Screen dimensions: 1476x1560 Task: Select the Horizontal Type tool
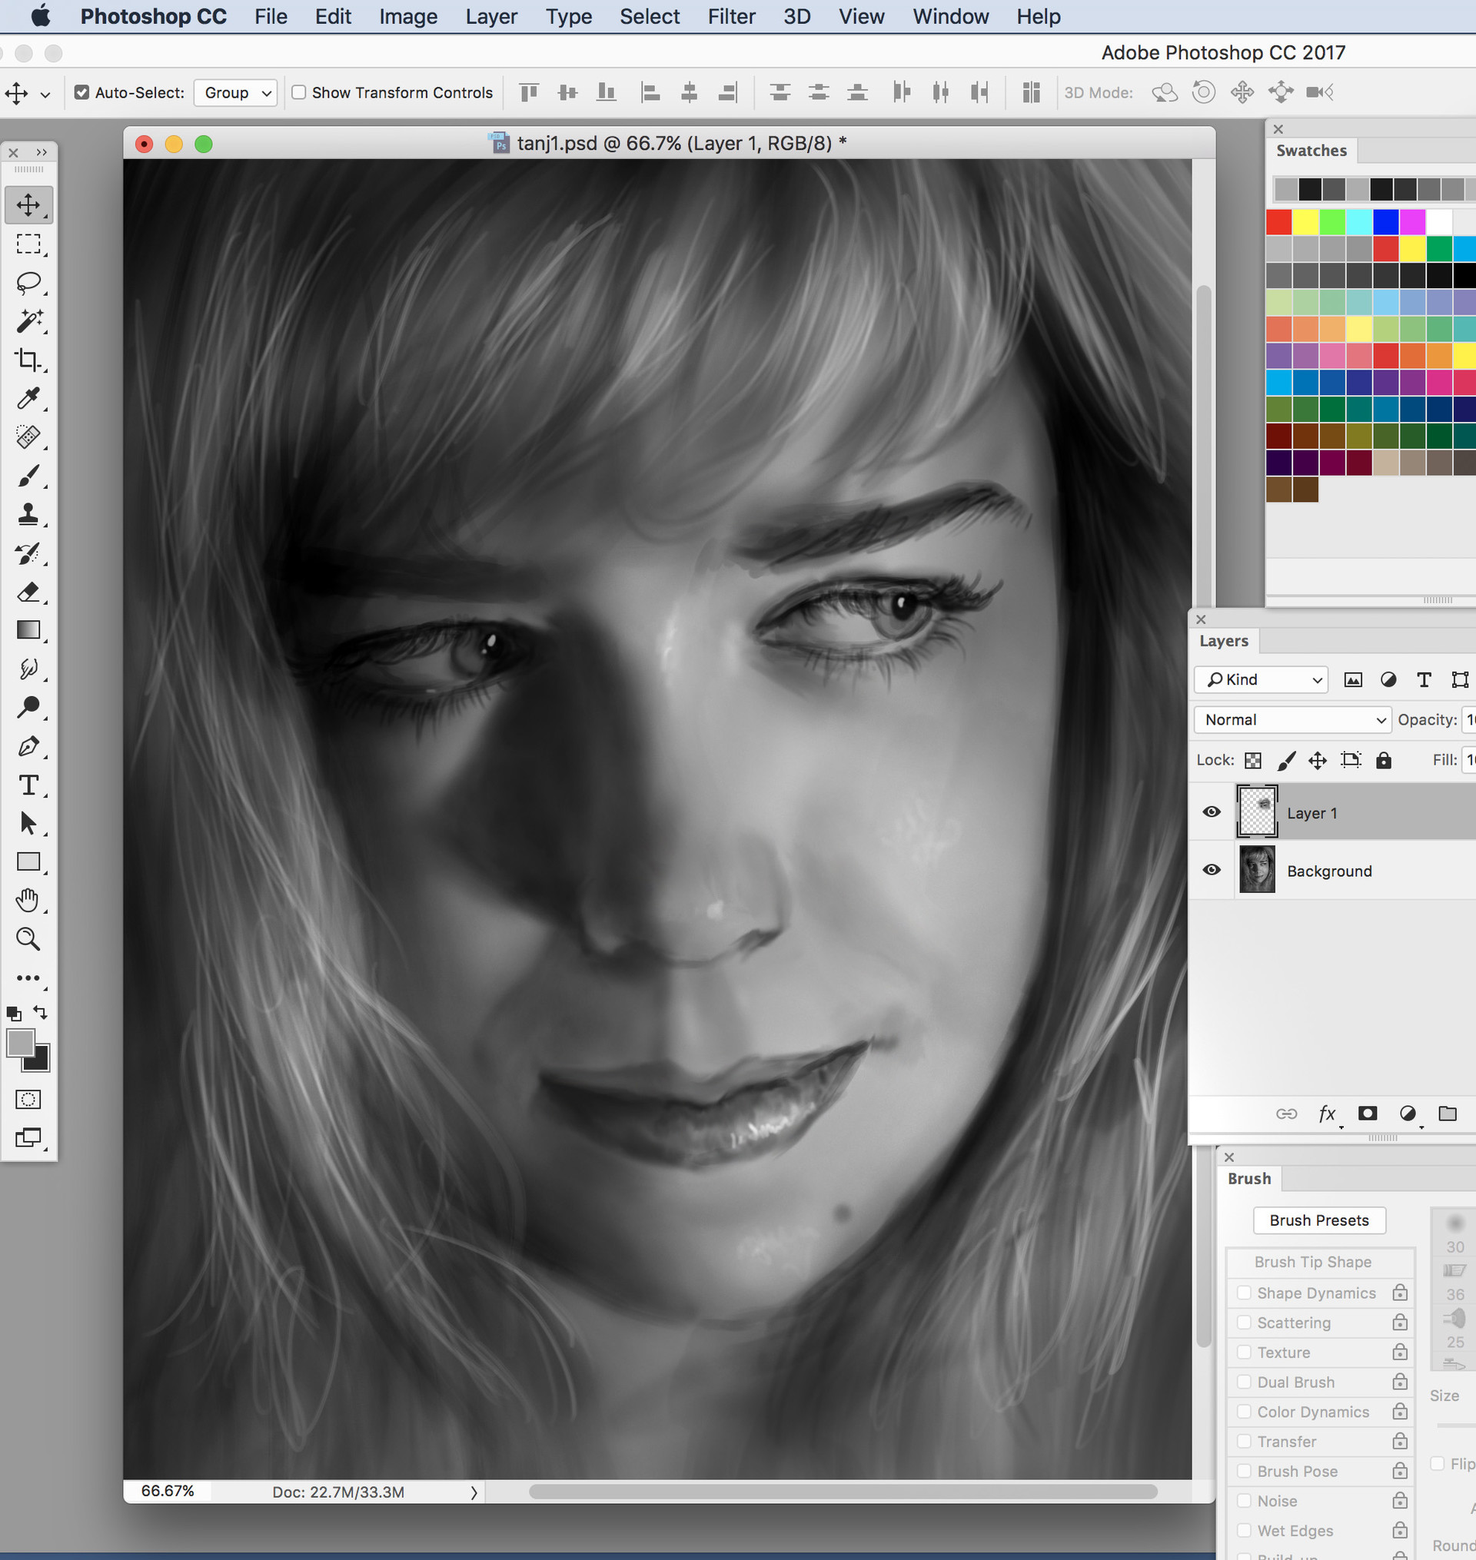(x=28, y=784)
